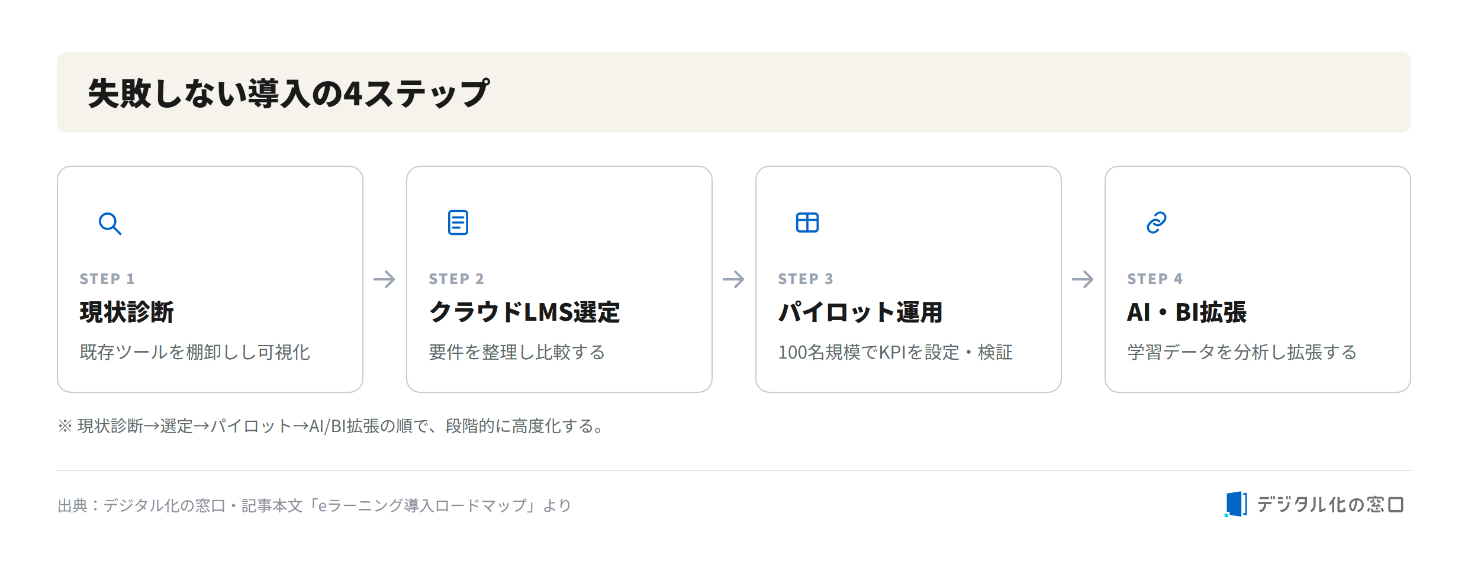Click the arrow between Step 2 and Step 3
This screenshot has height=574, width=1468.
pos(734,279)
